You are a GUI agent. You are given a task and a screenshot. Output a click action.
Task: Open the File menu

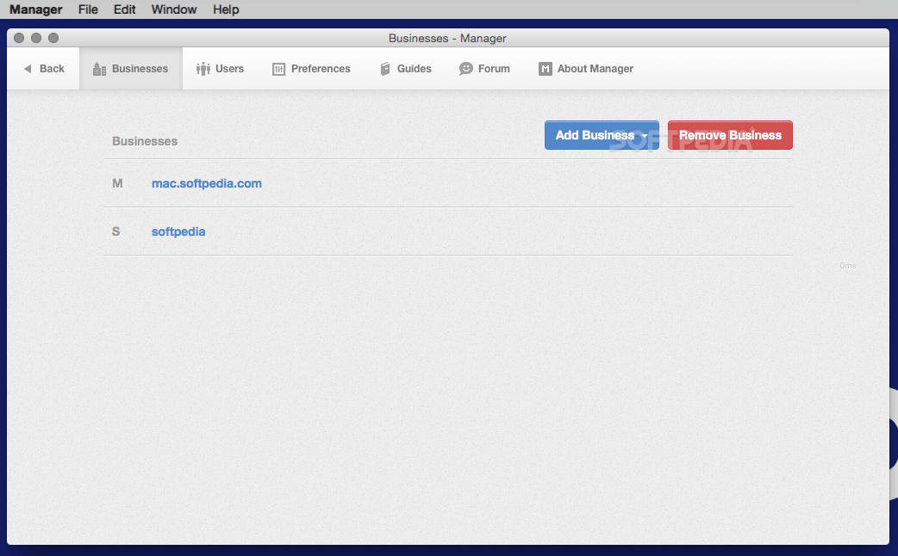pyautogui.click(x=88, y=9)
